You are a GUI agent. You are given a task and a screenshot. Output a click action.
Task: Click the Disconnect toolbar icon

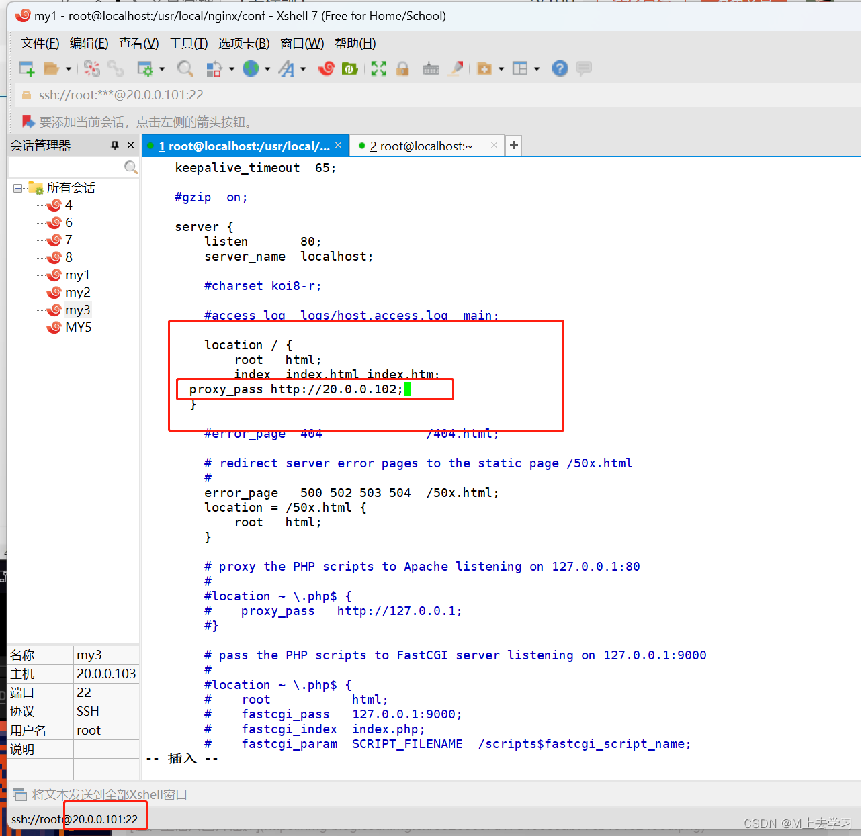coord(92,68)
